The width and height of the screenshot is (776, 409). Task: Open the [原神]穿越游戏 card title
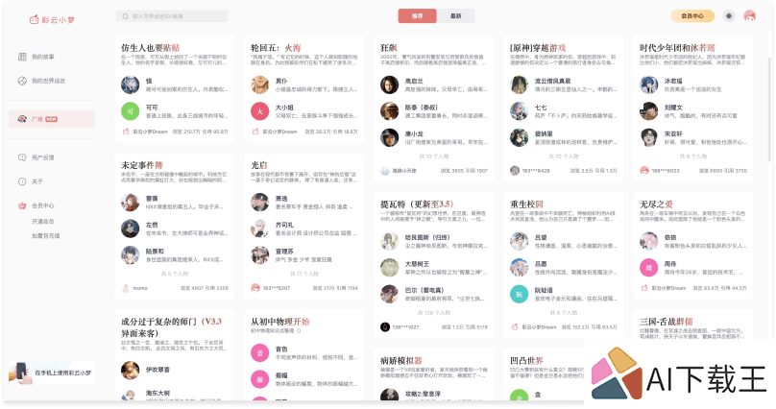point(538,48)
